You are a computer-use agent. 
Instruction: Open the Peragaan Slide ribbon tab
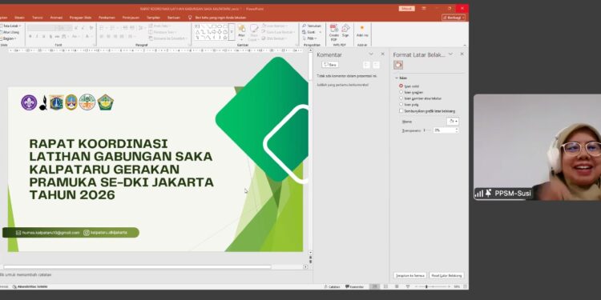80,18
